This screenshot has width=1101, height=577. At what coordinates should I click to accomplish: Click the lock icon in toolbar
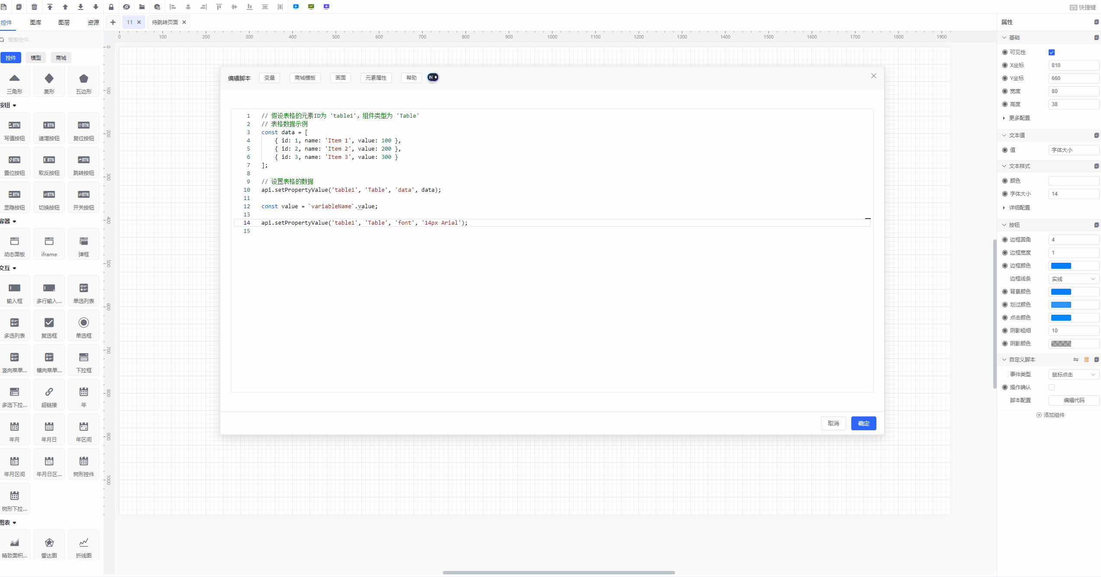point(111,6)
